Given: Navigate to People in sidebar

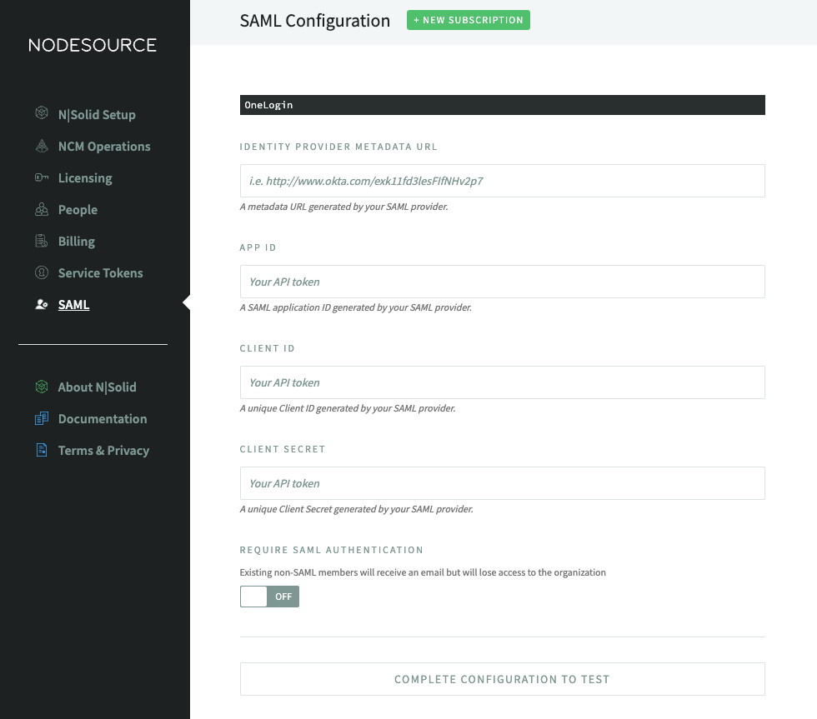Looking at the screenshot, I should point(78,210).
